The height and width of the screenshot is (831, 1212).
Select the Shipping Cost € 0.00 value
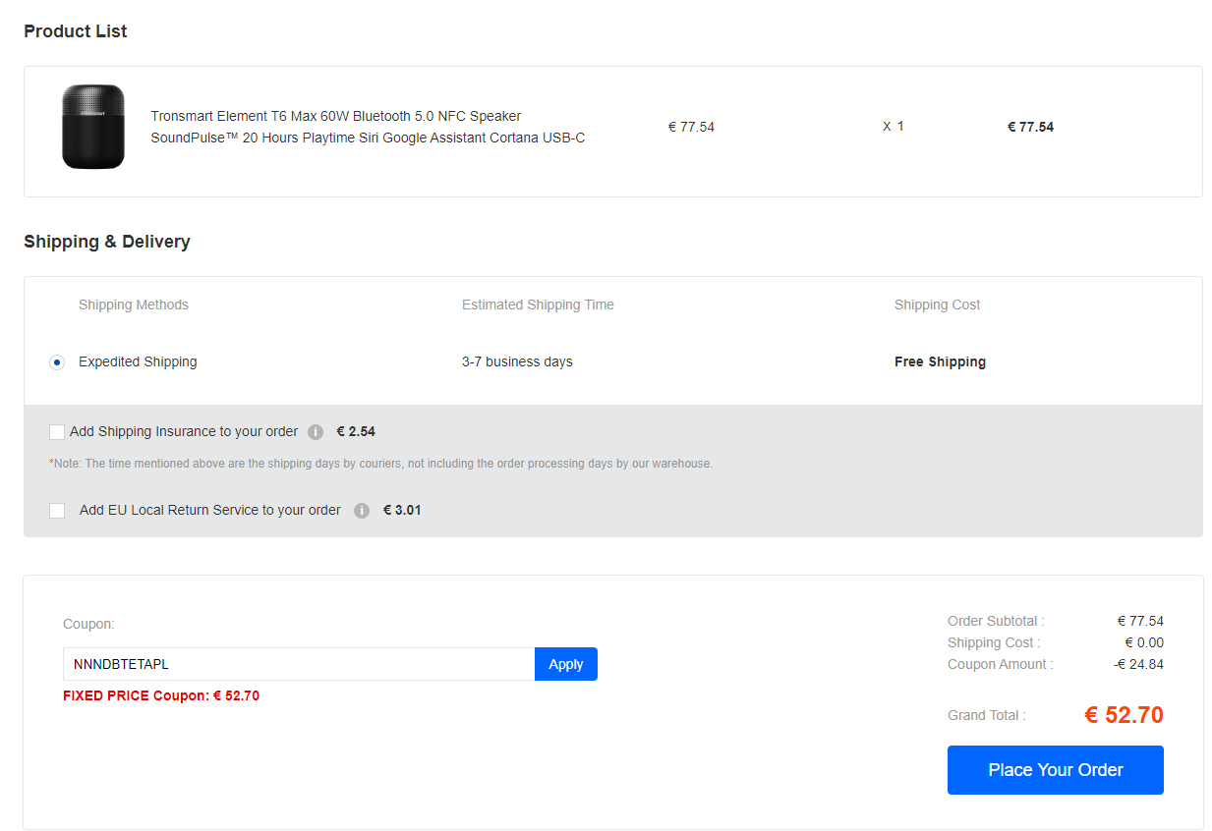(1144, 642)
